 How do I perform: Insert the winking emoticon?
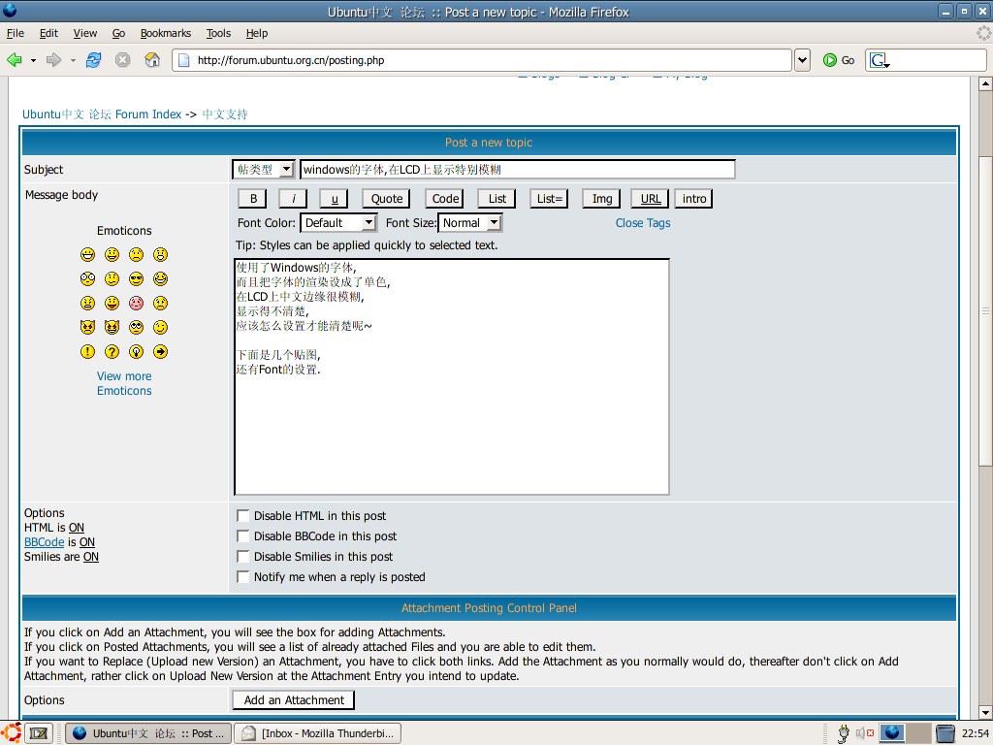160,327
